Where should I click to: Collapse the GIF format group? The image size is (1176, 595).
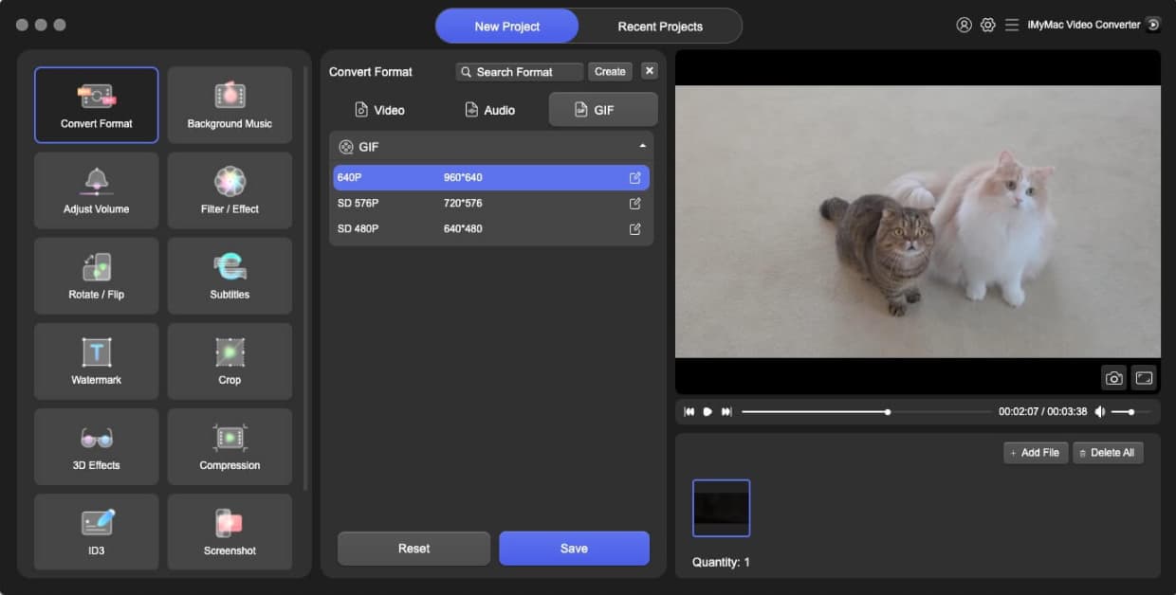pyautogui.click(x=642, y=147)
